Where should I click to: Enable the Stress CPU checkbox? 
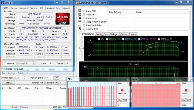pyautogui.click(x=84, y=11)
